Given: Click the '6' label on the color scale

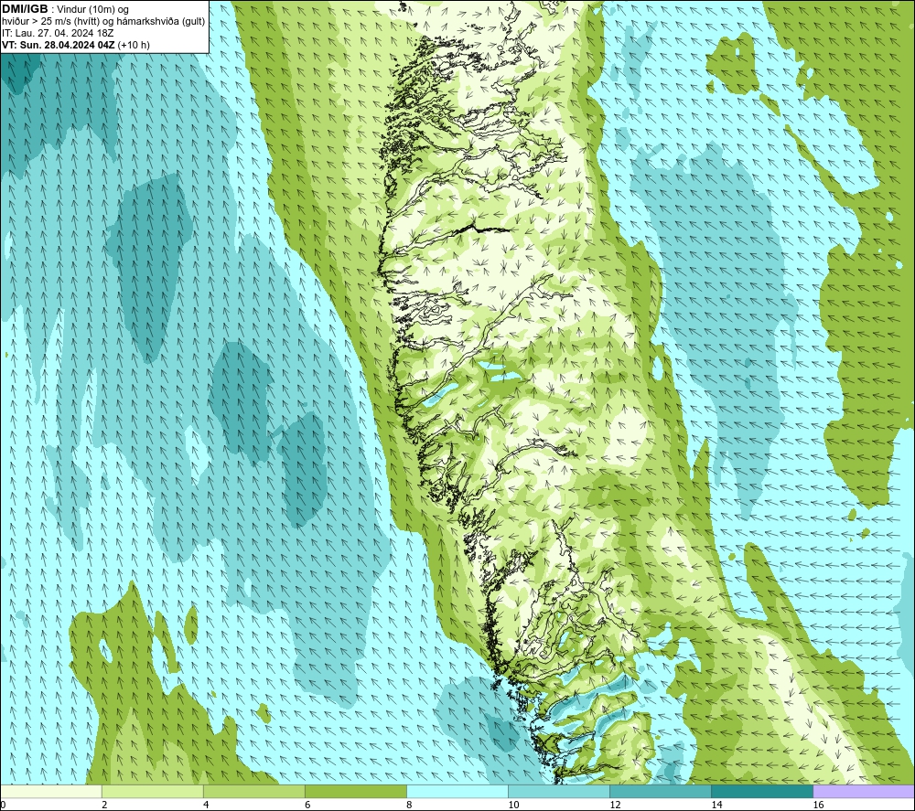Looking at the screenshot, I should point(307,806).
